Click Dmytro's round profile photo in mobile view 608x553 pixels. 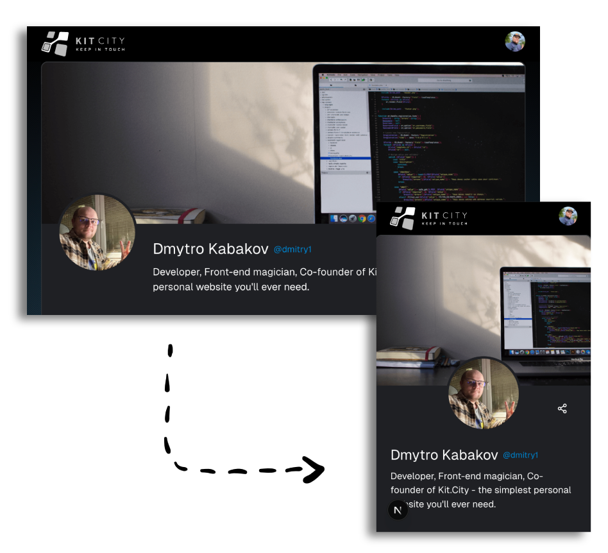[x=483, y=393]
